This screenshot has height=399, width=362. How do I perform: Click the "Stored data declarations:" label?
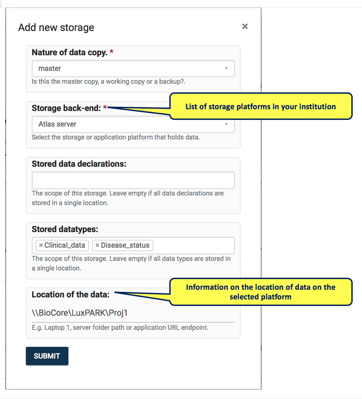pos(79,164)
